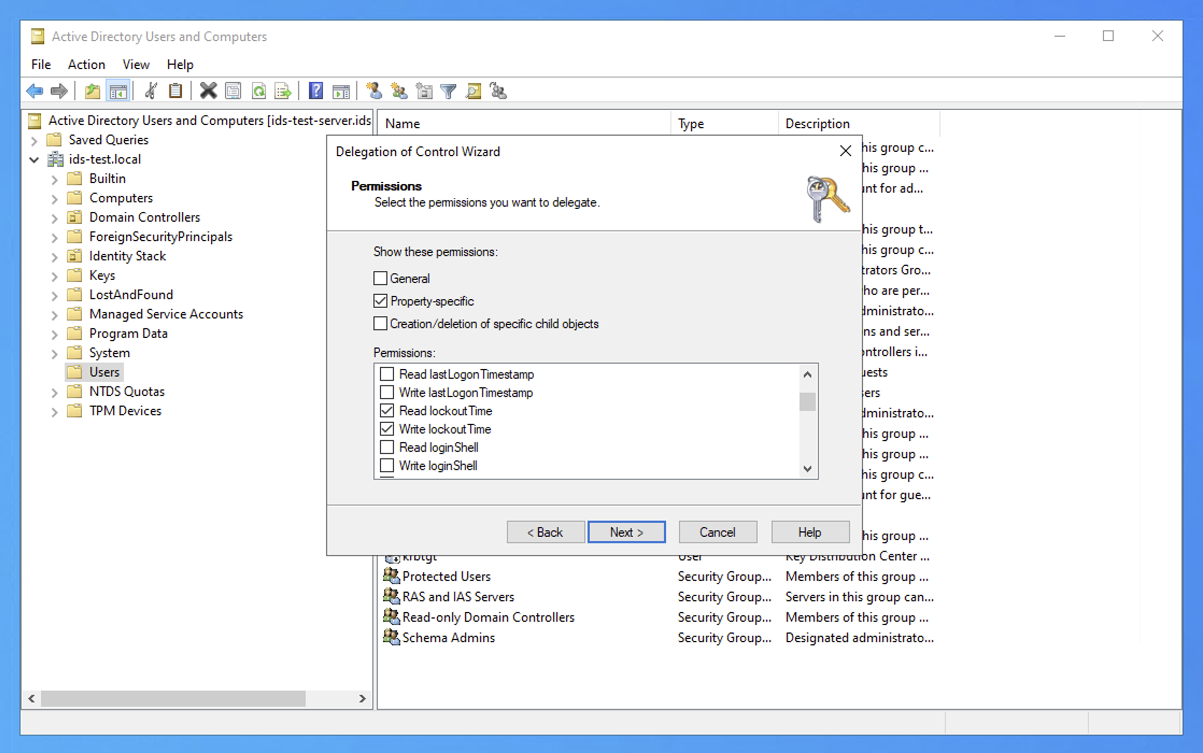This screenshot has width=1203, height=753.
Task: Open the Help menu in menu bar
Action: click(180, 65)
